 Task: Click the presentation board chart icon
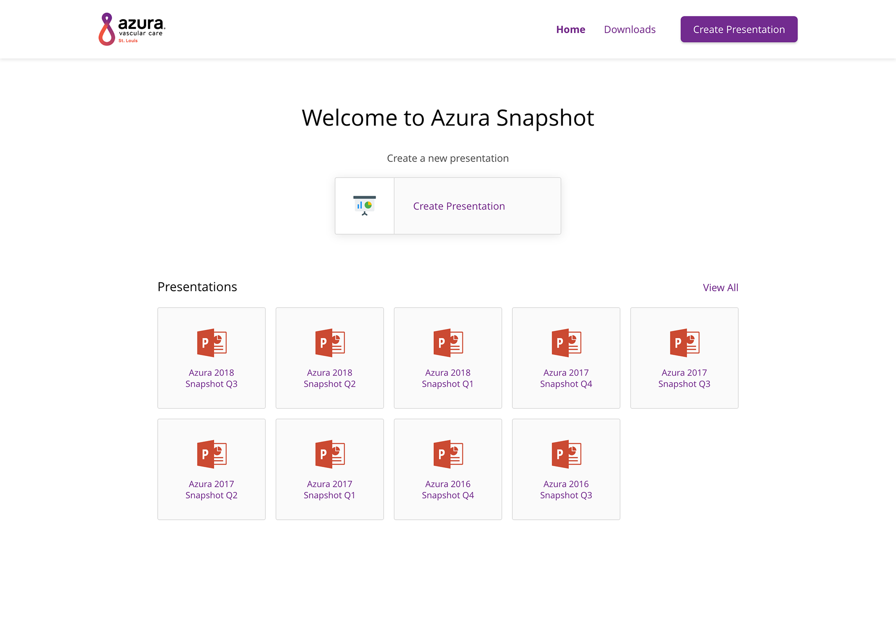tap(364, 205)
